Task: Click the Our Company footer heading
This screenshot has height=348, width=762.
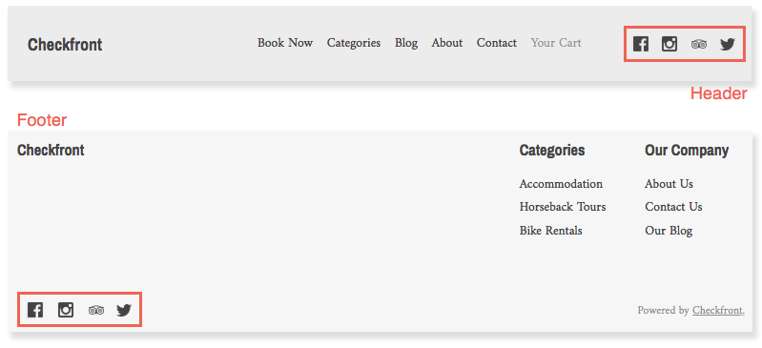Action: pyautogui.click(x=687, y=151)
